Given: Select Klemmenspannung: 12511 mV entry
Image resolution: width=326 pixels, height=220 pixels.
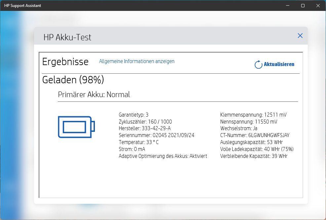Looking at the screenshot, I should (x=253, y=115).
